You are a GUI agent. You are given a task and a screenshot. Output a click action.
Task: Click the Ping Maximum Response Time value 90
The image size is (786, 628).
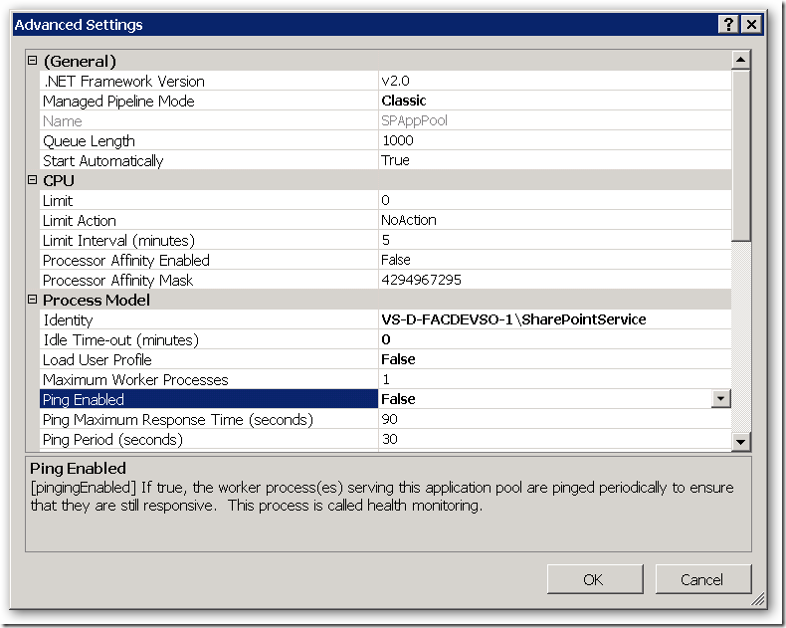pos(555,419)
